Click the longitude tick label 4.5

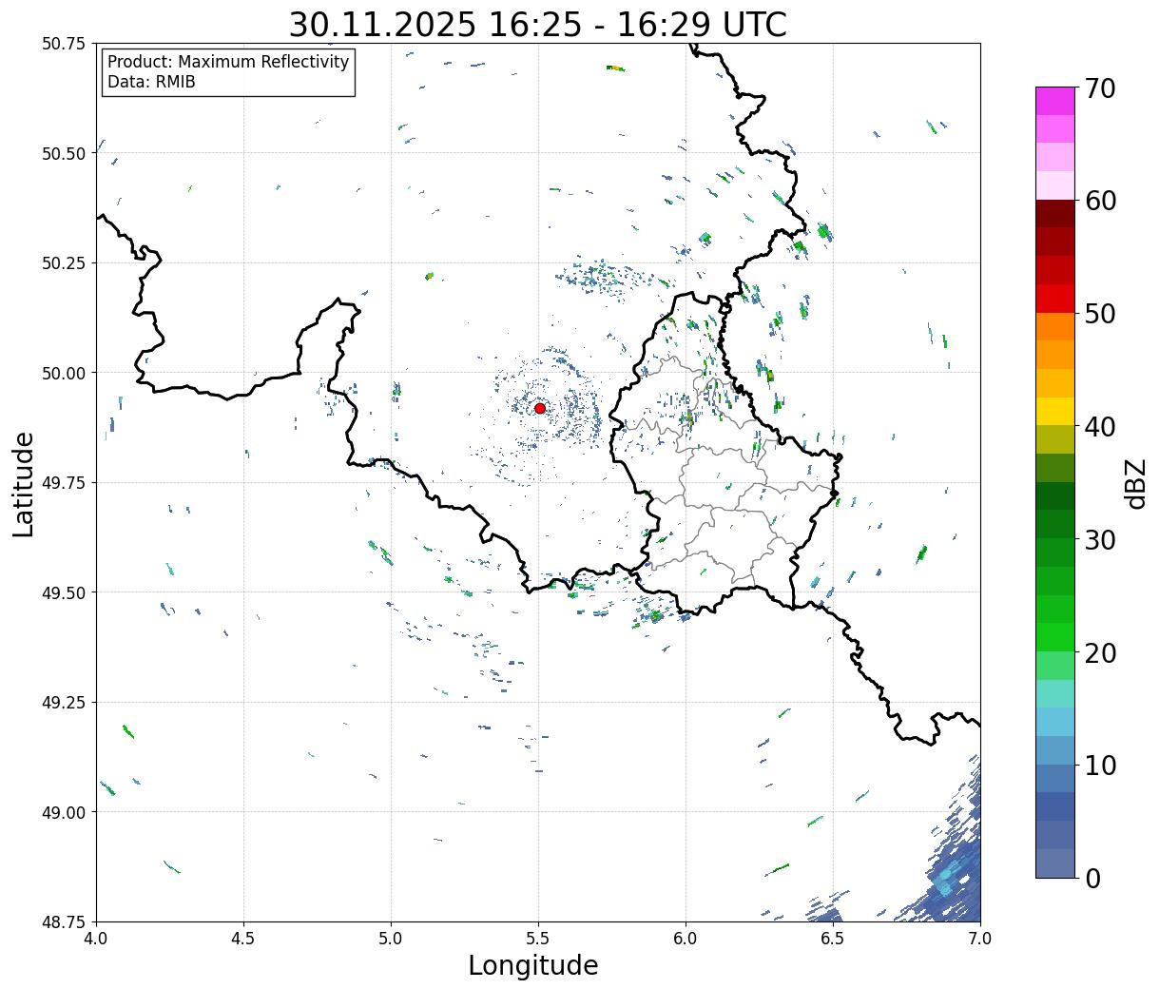tap(243, 939)
